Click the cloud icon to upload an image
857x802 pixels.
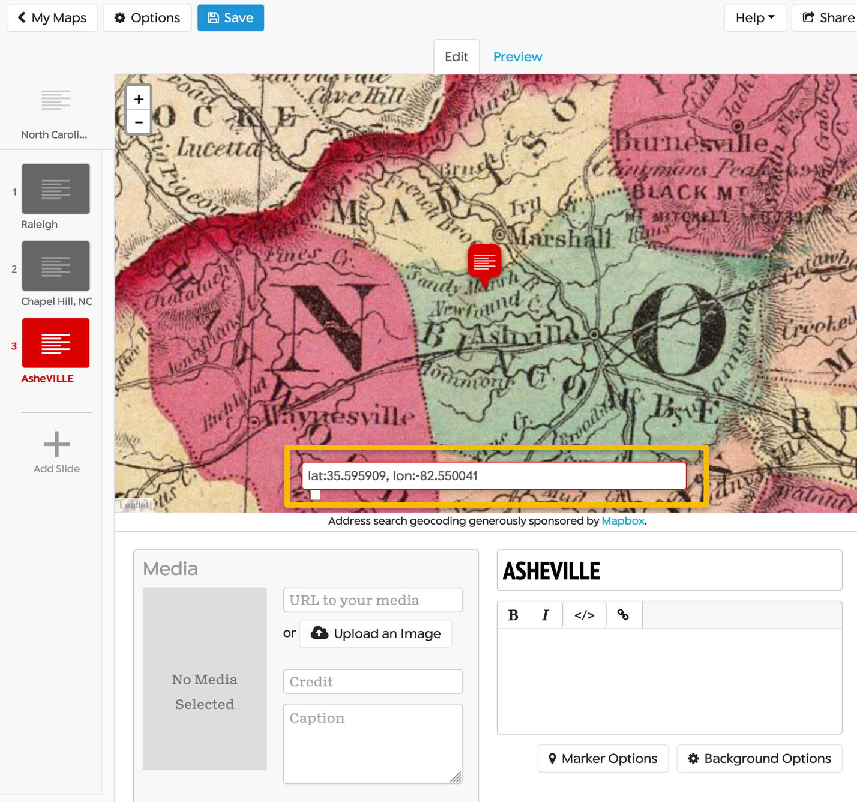click(319, 633)
